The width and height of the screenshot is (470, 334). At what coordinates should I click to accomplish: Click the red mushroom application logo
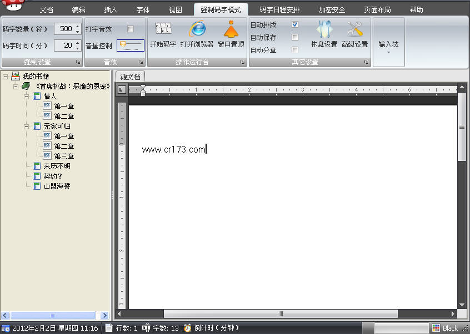(13, 5)
